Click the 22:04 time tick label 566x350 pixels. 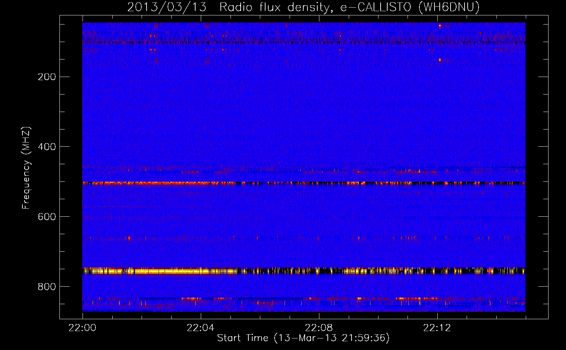tap(200, 328)
